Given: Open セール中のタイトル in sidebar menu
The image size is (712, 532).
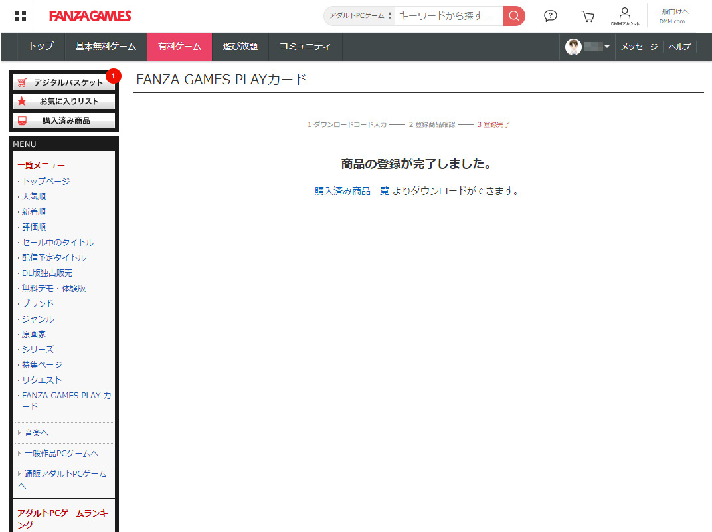Looking at the screenshot, I should point(58,243).
